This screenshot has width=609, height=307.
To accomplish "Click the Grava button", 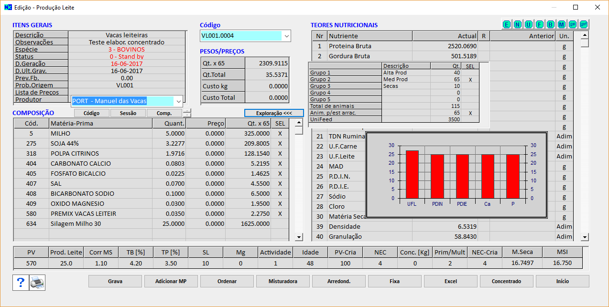I will click(x=115, y=281).
